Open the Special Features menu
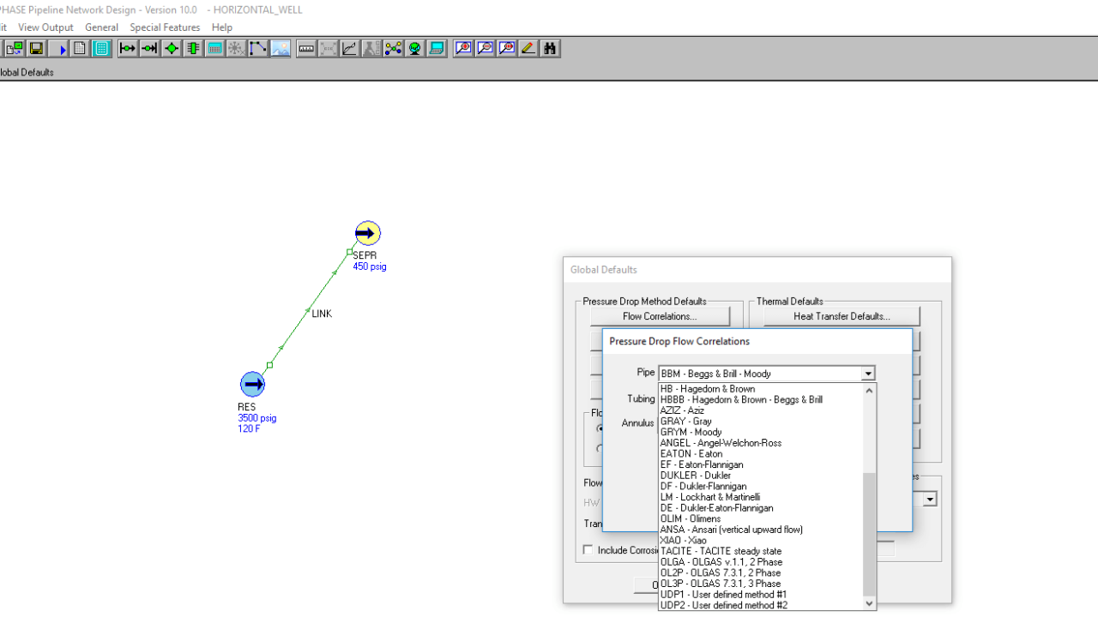The width and height of the screenshot is (1098, 617). tap(165, 27)
